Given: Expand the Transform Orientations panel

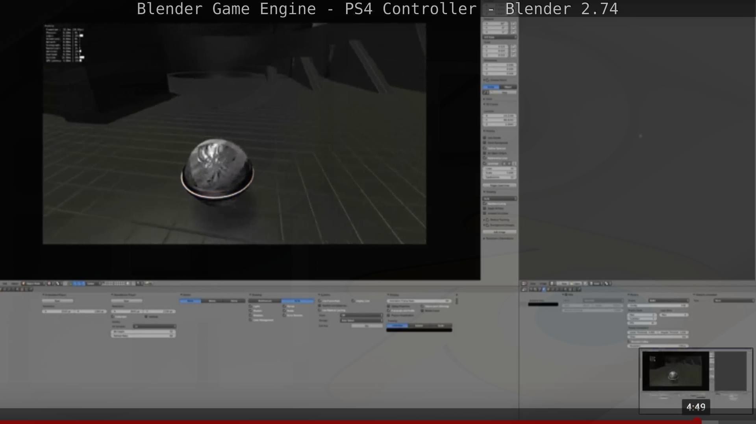Looking at the screenshot, I should pos(499,238).
